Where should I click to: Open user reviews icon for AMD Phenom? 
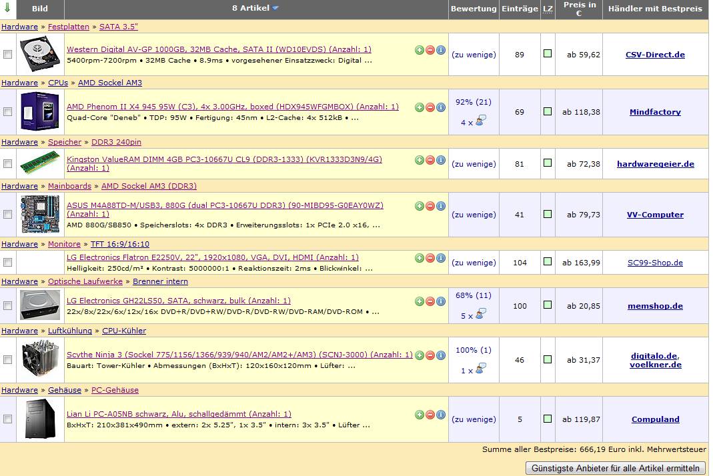(481, 121)
